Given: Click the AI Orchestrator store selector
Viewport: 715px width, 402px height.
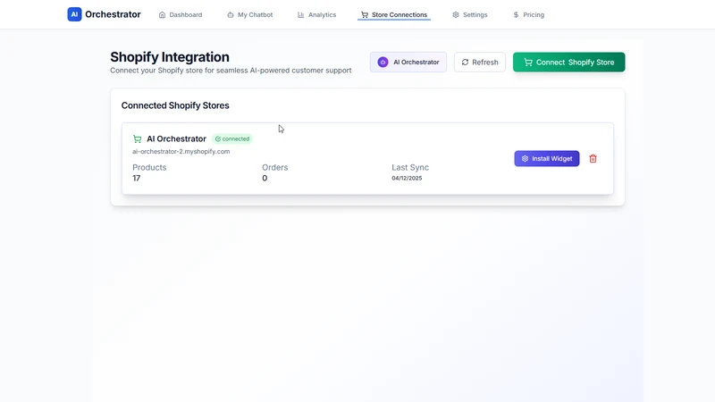Looking at the screenshot, I should pos(408,62).
